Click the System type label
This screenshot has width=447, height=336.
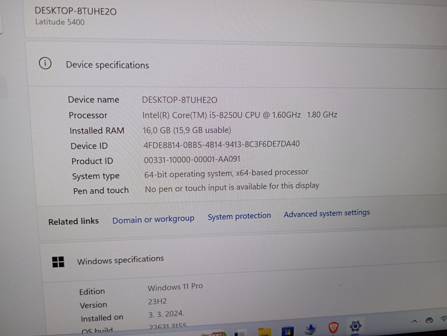(96, 176)
